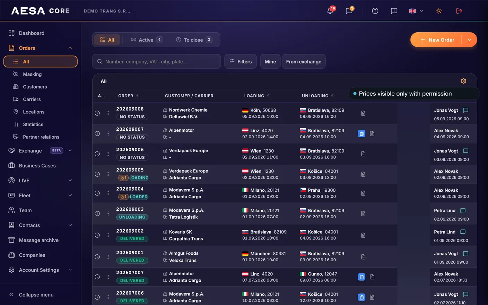Click the logout icon
The width and height of the screenshot is (488, 305).
pyautogui.click(x=459, y=11)
